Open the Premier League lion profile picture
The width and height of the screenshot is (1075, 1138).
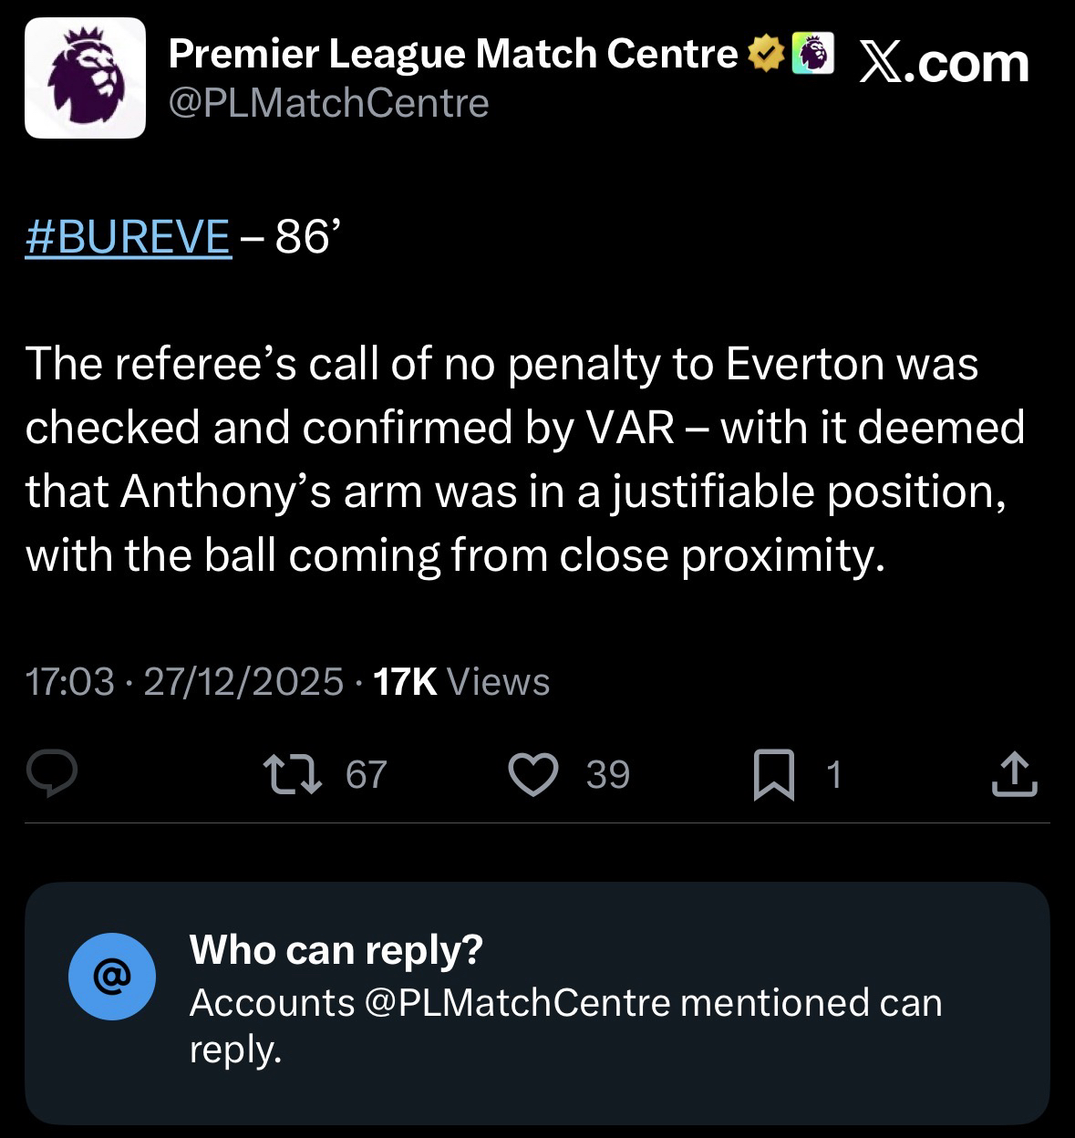(x=85, y=78)
